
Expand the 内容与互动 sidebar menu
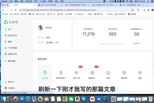point(14,36)
